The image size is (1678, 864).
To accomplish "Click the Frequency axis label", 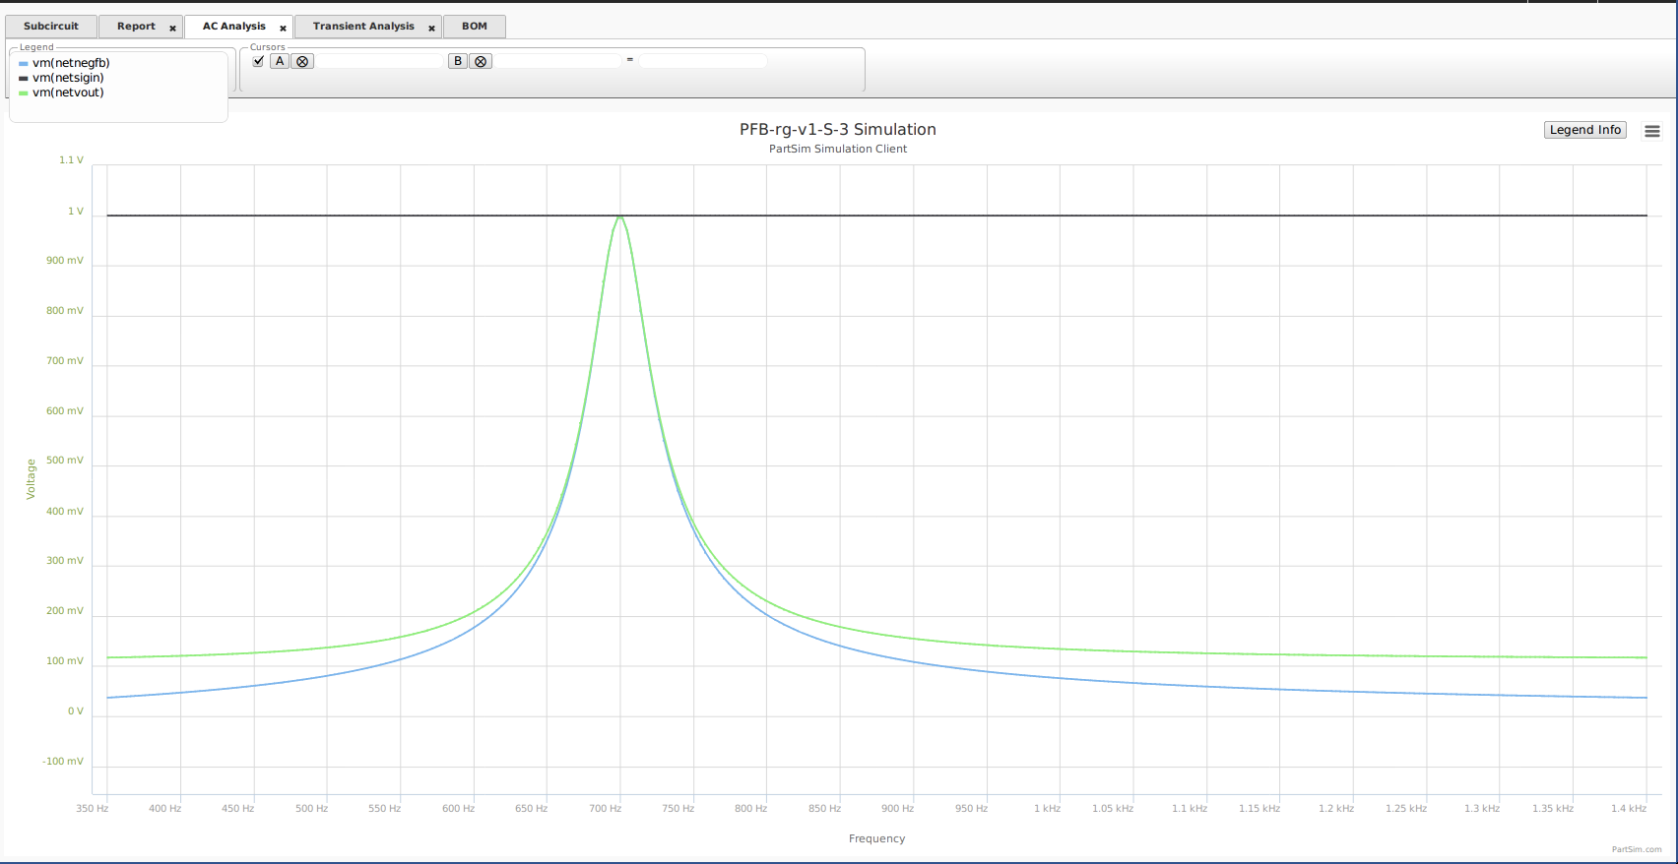I will 876,839.
